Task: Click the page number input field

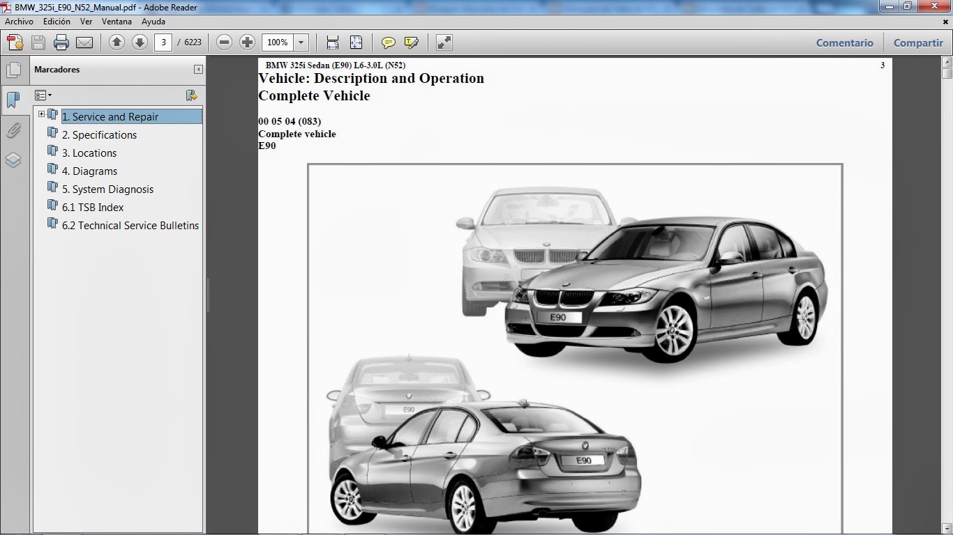Action: pos(163,42)
